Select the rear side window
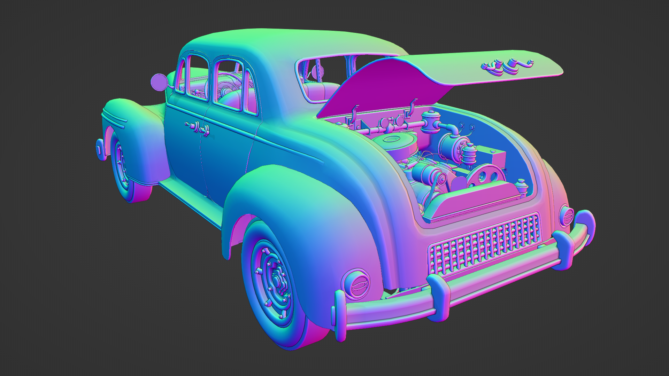The image size is (669, 376). [228, 85]
